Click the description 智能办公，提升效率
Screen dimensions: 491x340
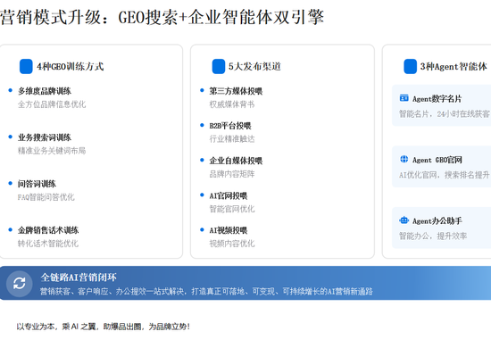click(x=433, y=236)
